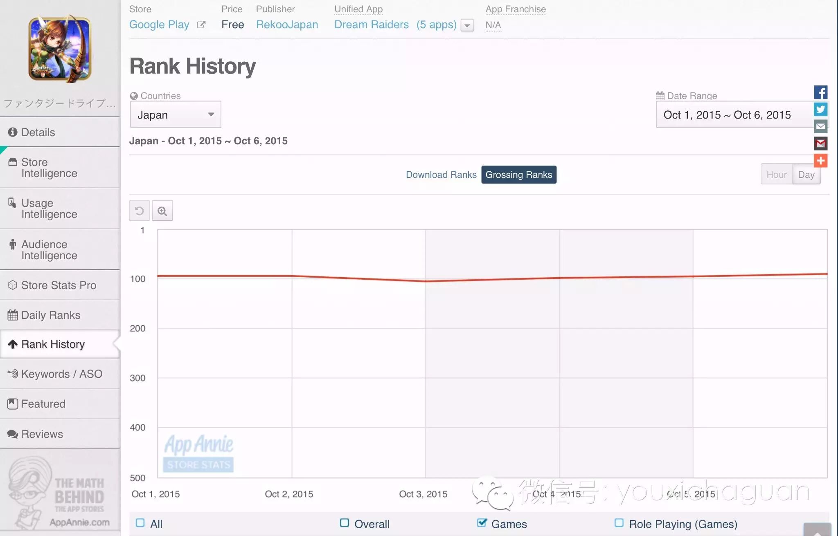Open the Japan countries dropdown
The width and height of the screenshot is (838, 536).
(x=176, y=114)
